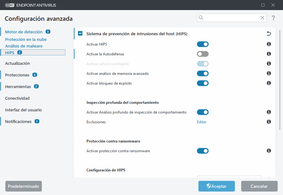Image resolution: width=283 pixels, height=195 pixels.
Task: Open Protecciones section
Action: click(17, 75)
